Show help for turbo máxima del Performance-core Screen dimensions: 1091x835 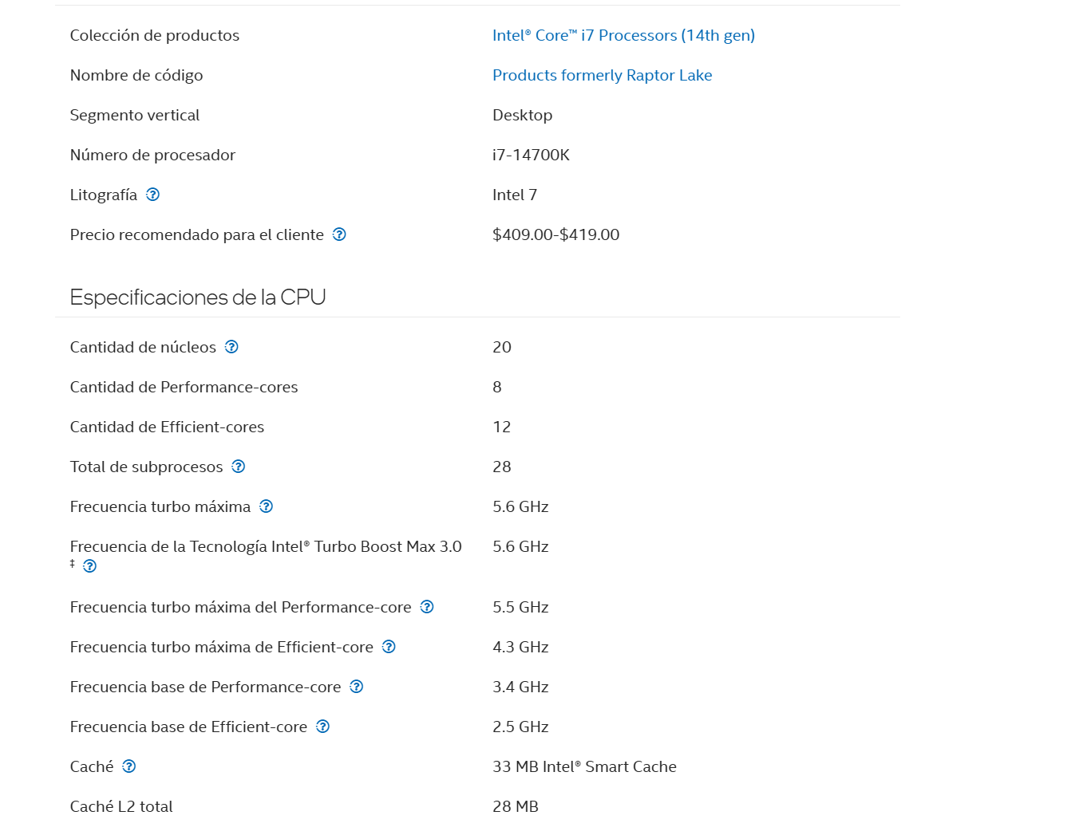pyautogui.click(x=427, y=607)
